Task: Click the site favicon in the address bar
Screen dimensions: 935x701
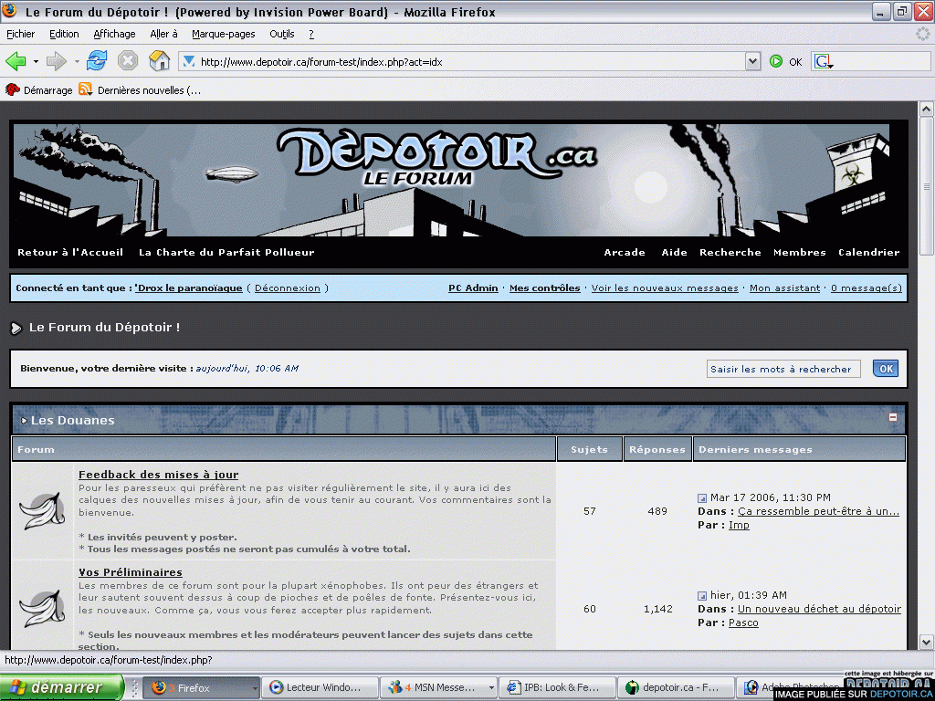Action: [x=189, y=61]
